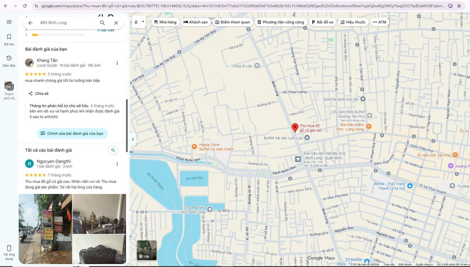Search within all reviews

(x=113, y=150)
